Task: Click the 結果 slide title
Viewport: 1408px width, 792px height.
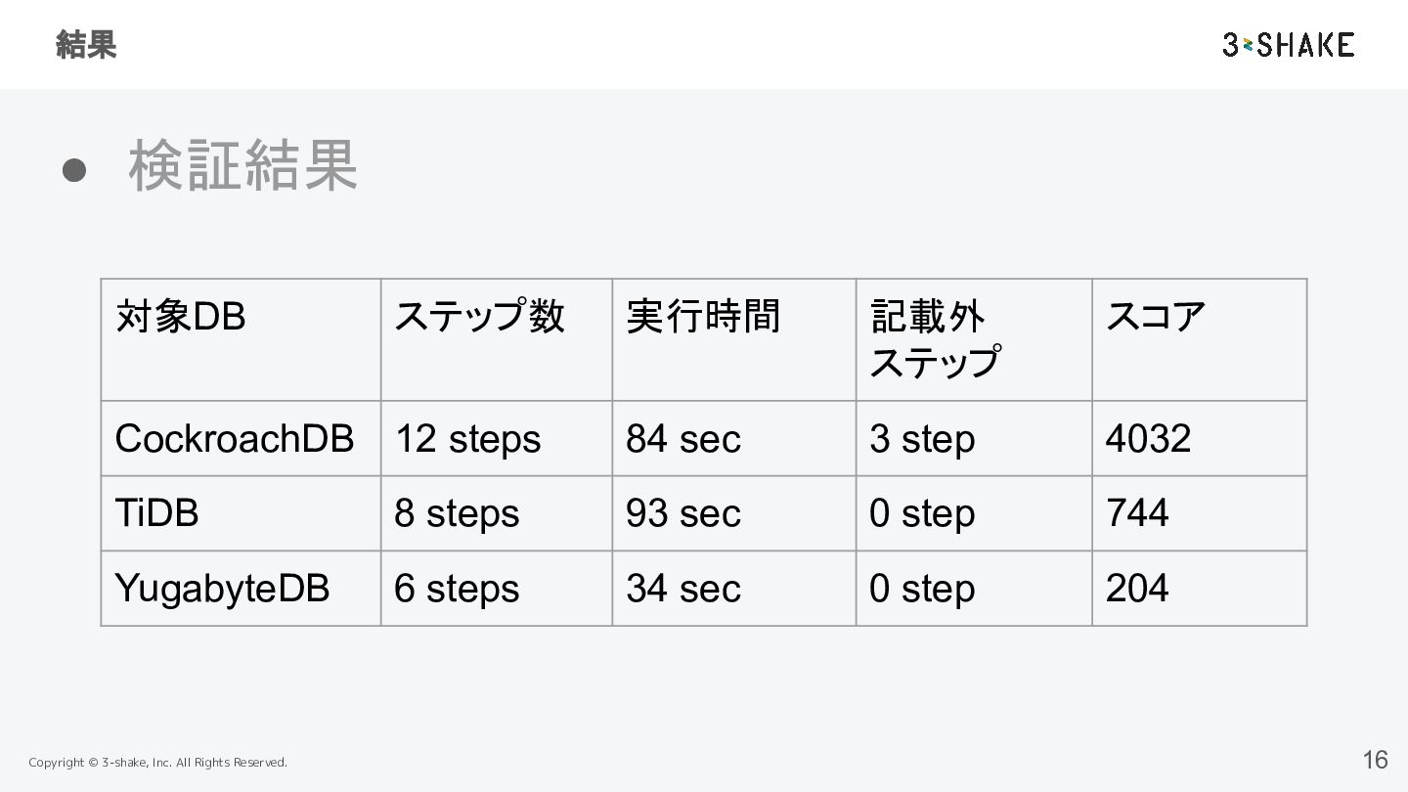Action: point(86,45)
